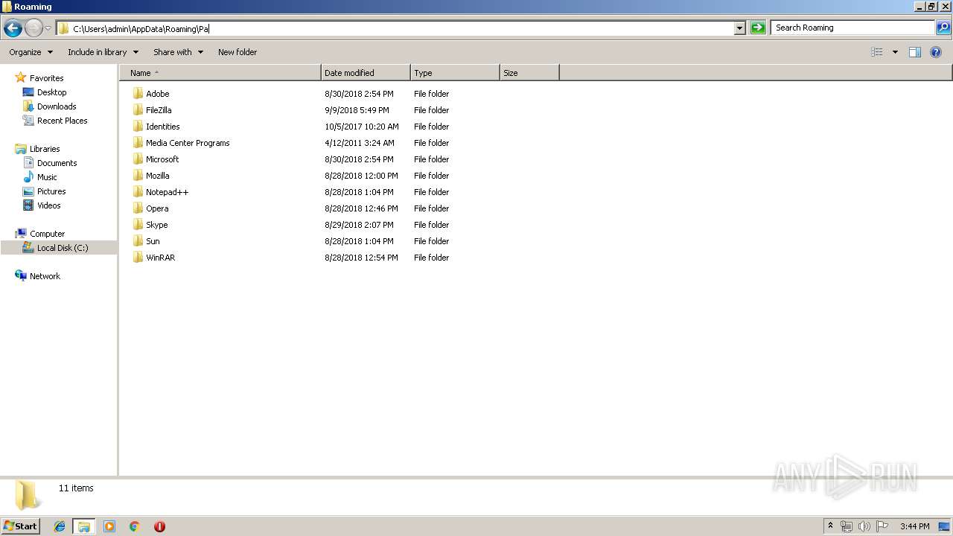Image resolution: width=953 pixels, height=536 pixels.
Task: Select the Sun folder name
Action: click(x=153, y=241)
